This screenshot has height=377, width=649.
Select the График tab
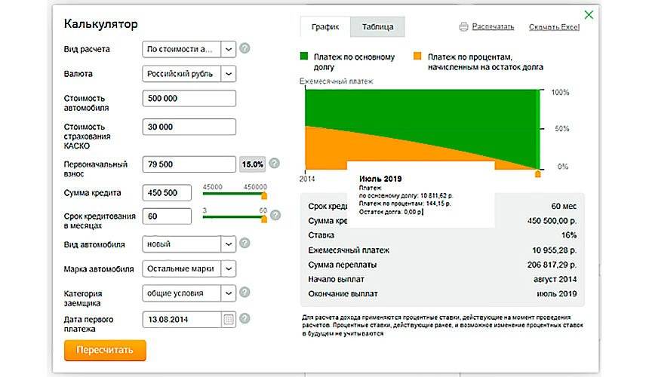pos(325,27)
